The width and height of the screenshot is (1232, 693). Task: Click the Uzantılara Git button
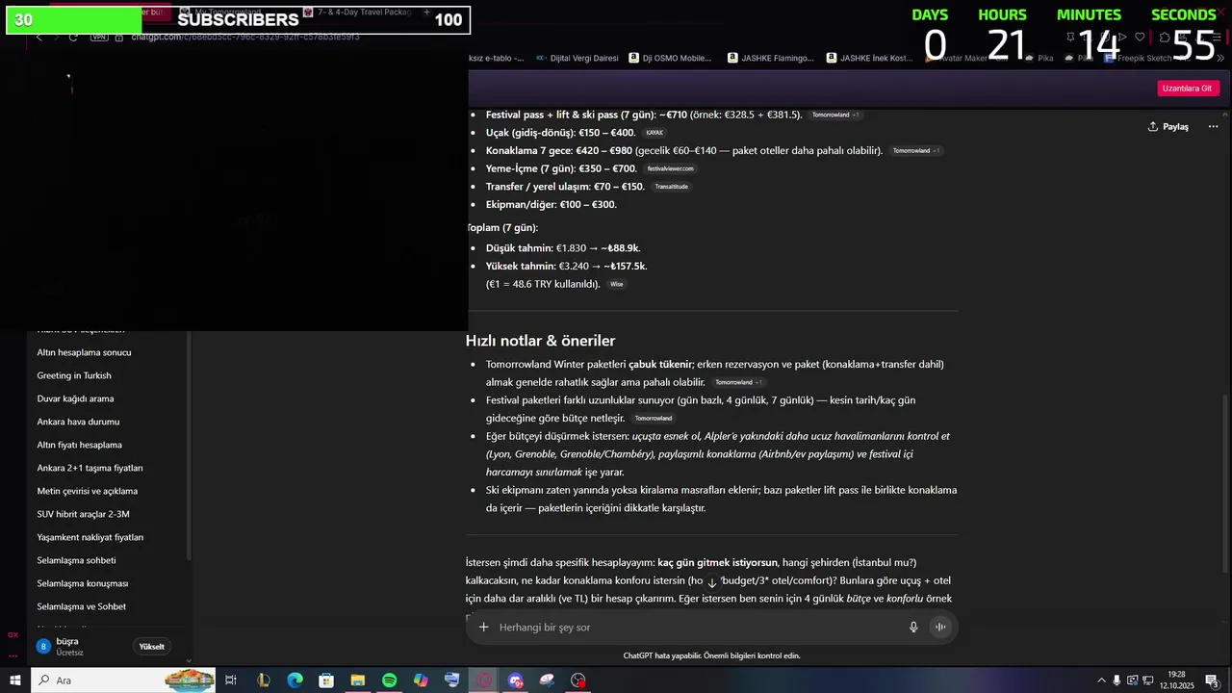tap(1187, 88)
